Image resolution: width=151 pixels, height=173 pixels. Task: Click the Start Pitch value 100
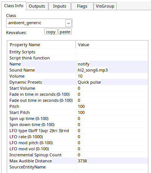click(x=81, y=112)
